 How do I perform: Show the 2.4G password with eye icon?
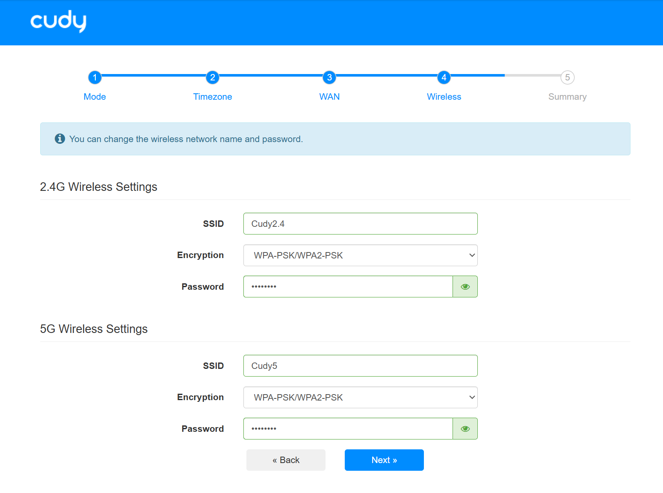(x=465, y=287)
